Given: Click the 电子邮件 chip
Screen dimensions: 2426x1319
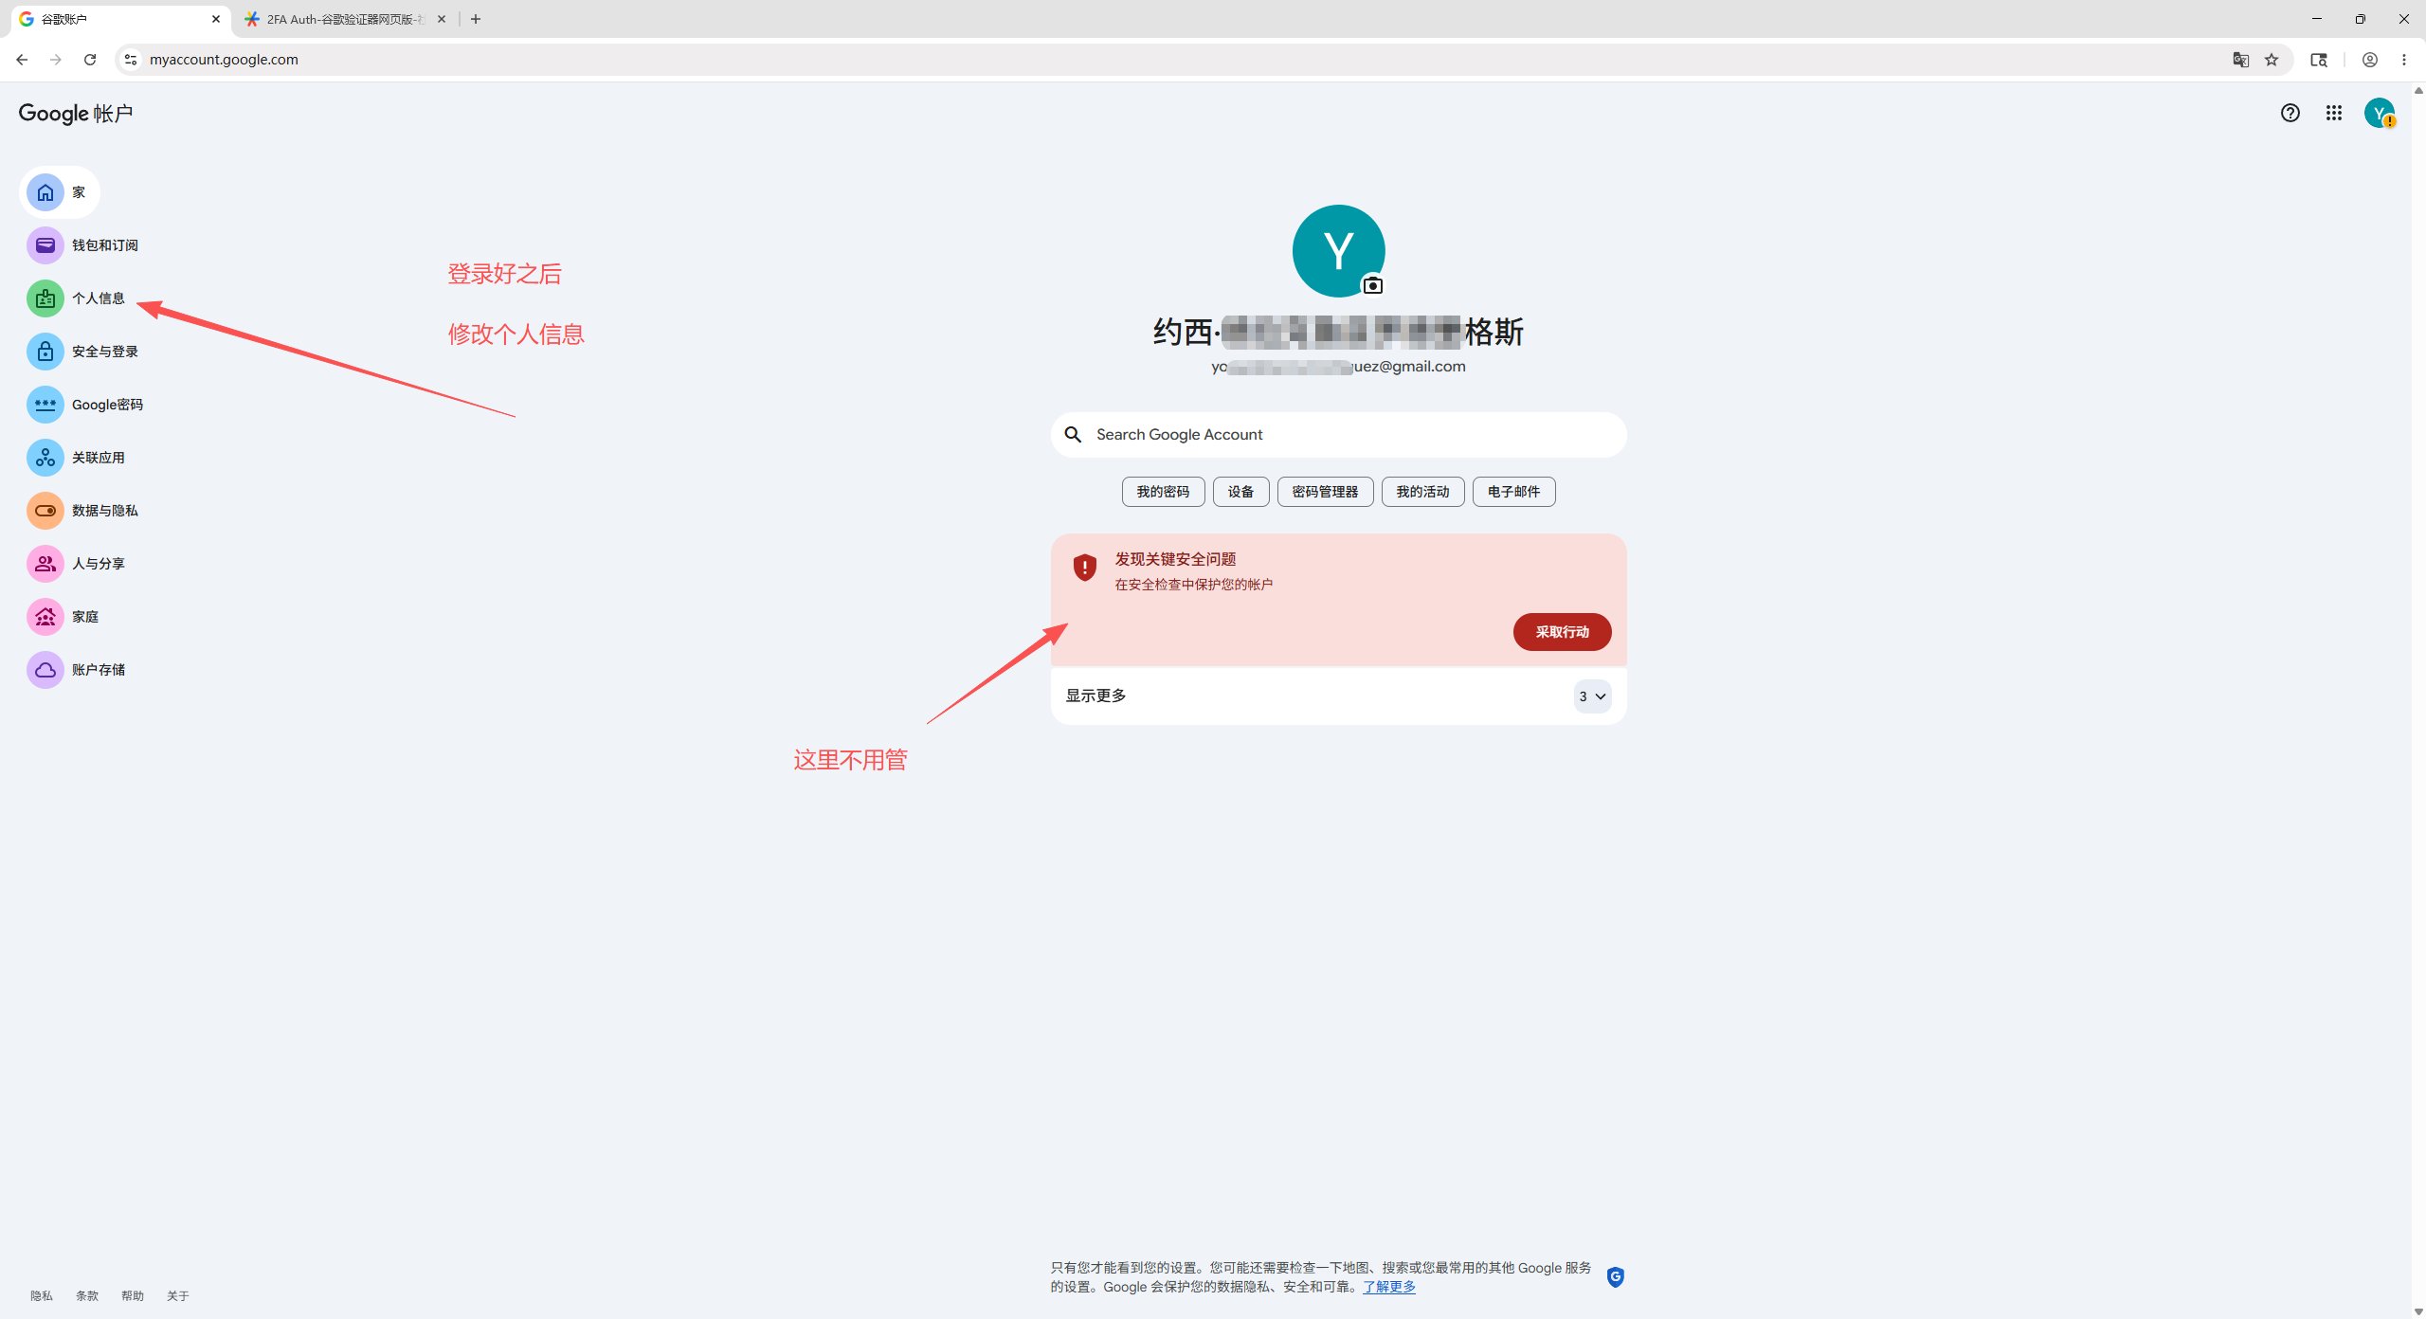Looking at the screenshot, I should pos(1513,492).
